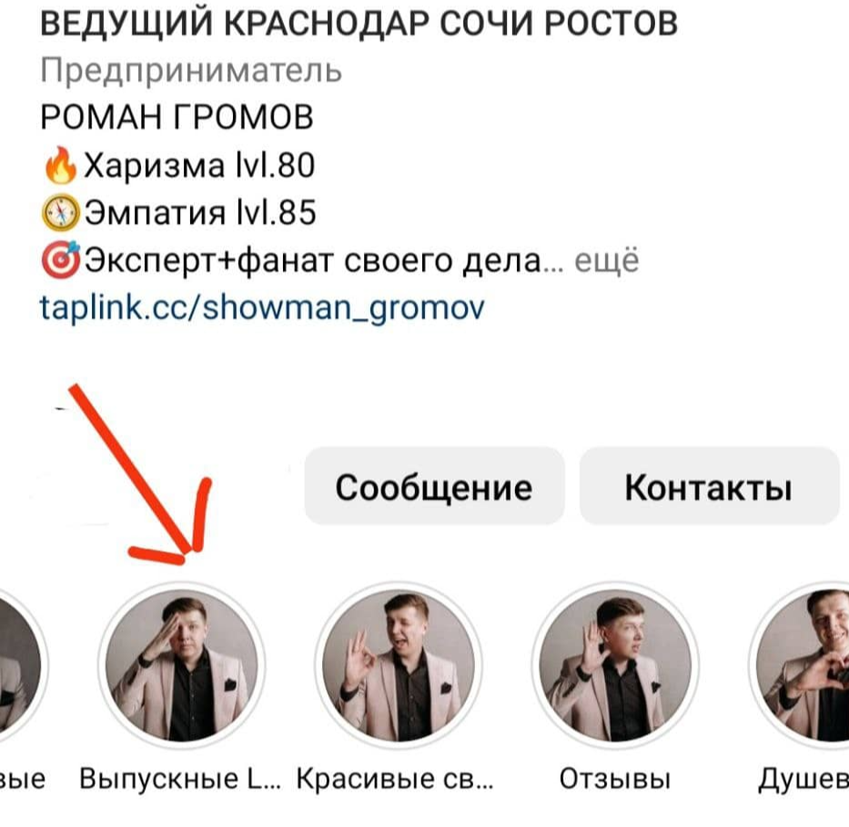Tap the Контакты button
The width and height of the screenshot is (849, 827).
709,486
